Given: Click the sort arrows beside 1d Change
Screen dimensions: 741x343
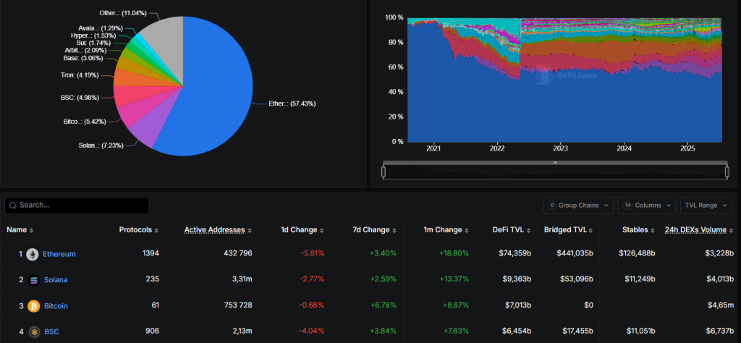Looking at the screenshot, I should [x=322, y=230].
